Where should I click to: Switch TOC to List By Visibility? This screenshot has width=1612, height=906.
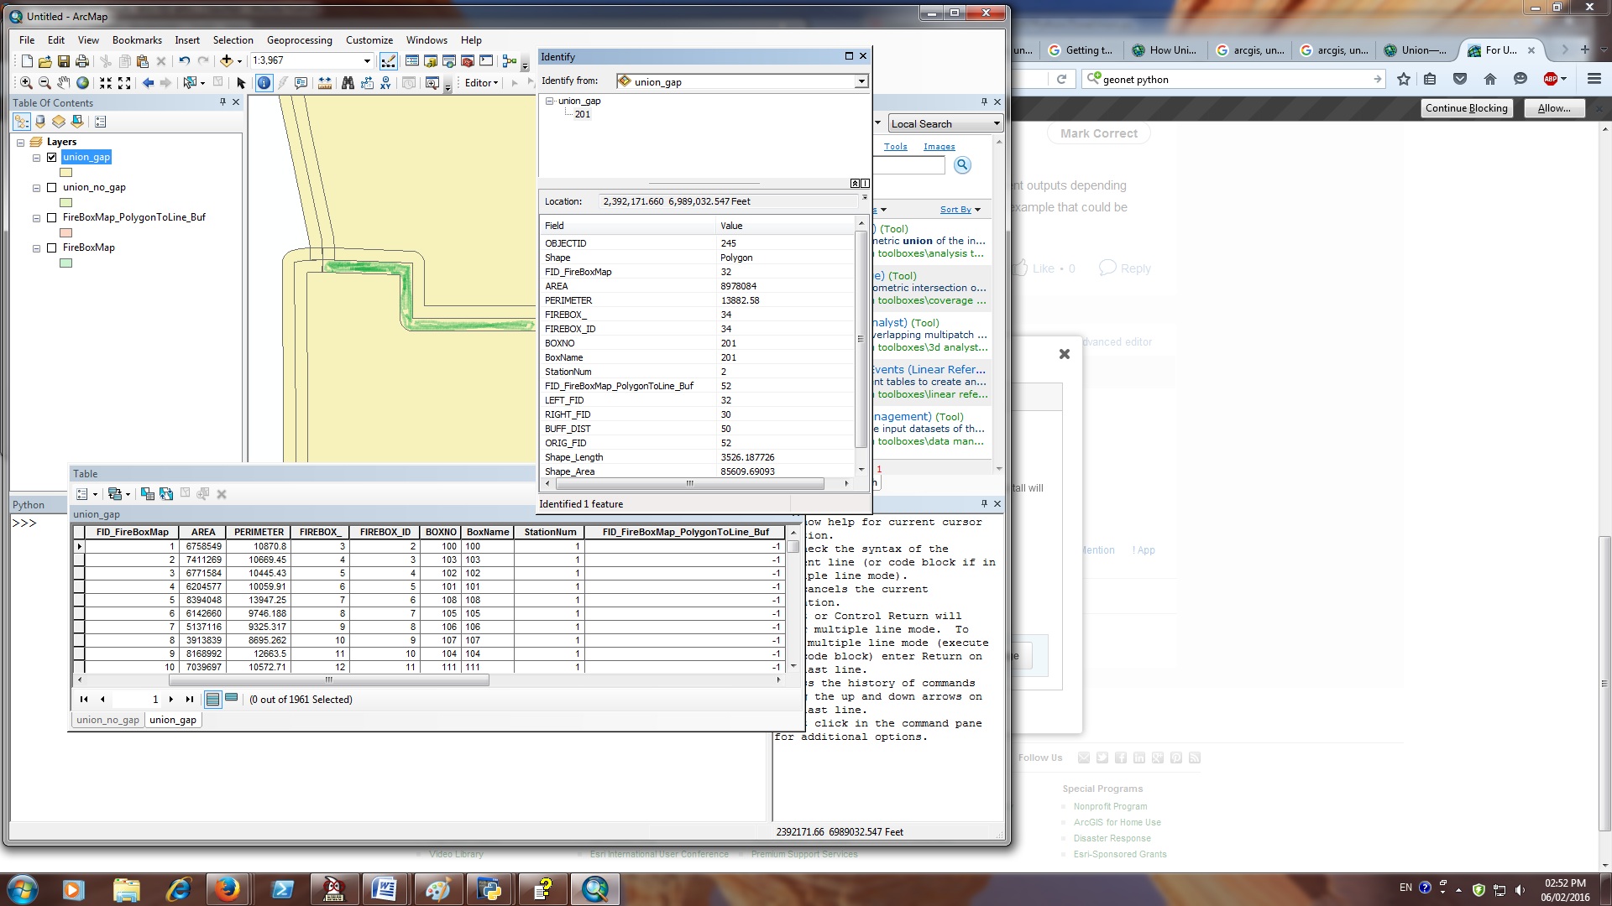(59, 122)
